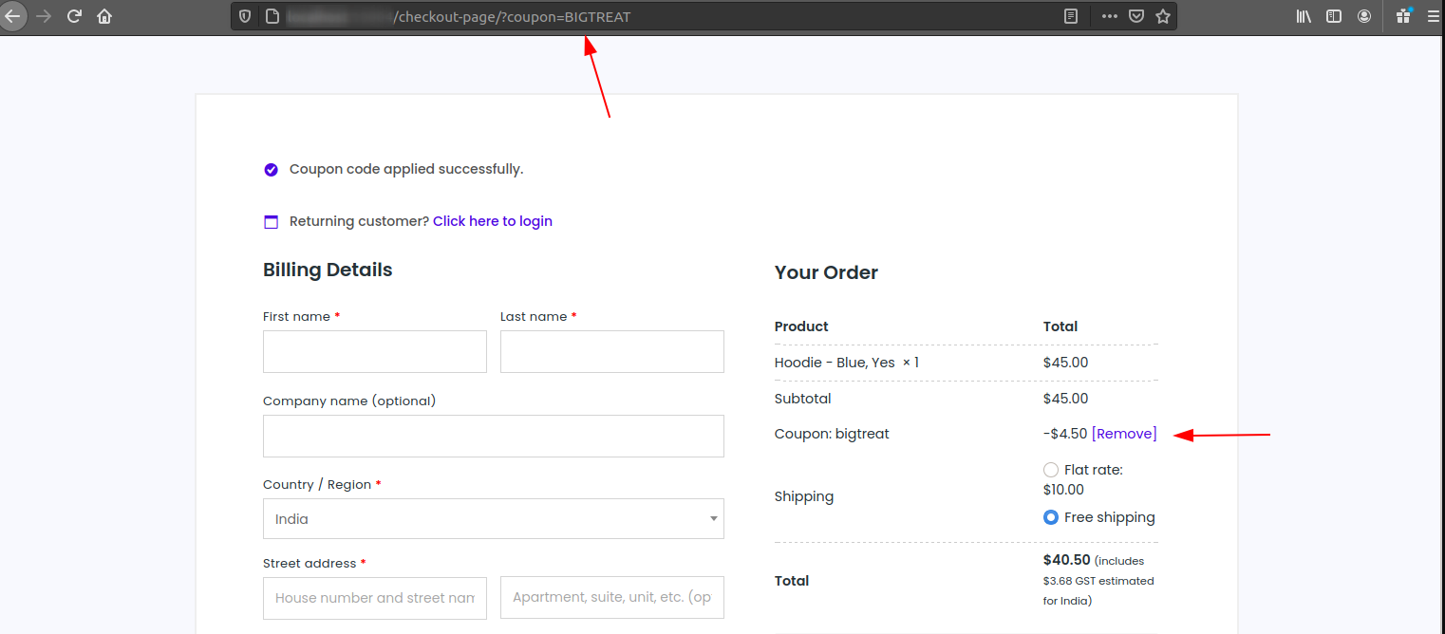Bookmark this page with the star
The image size is (1445, 634).
tap(1162, 16)
